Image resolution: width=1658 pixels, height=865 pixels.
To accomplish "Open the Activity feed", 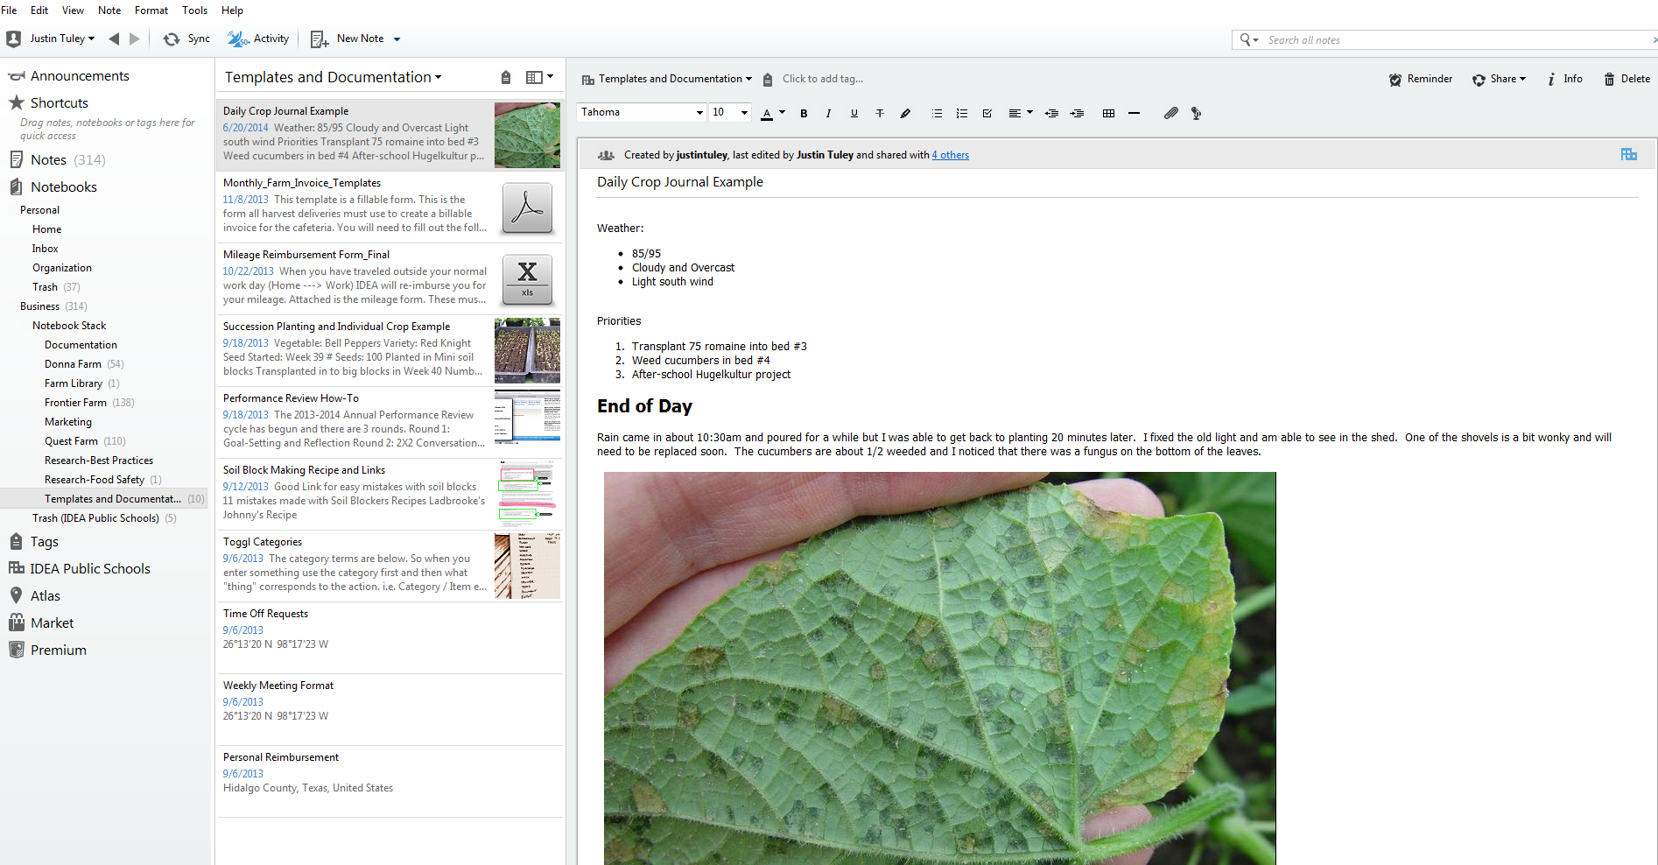I will tap(258, 39).
